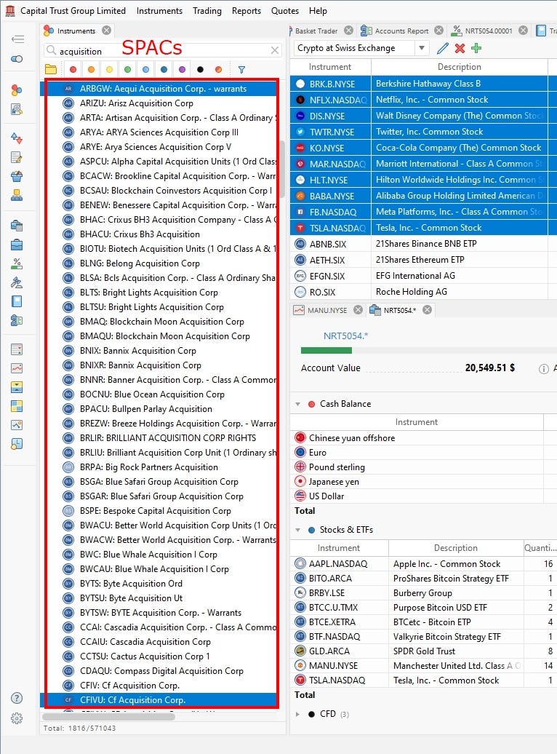557x754 pixels.
Task: Open the hierarchy boxes sidebar icon
Action: [17, 195]
